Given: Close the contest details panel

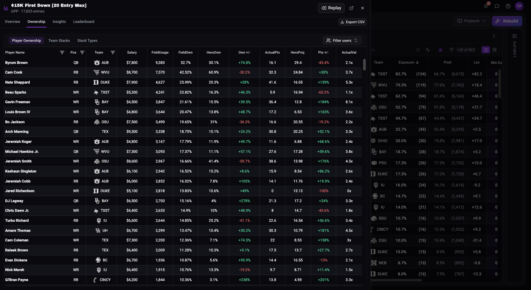Looking at the screenshot, I should tap(362, 8).
